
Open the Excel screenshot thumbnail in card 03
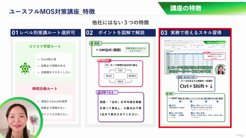[x=195, y=57]
